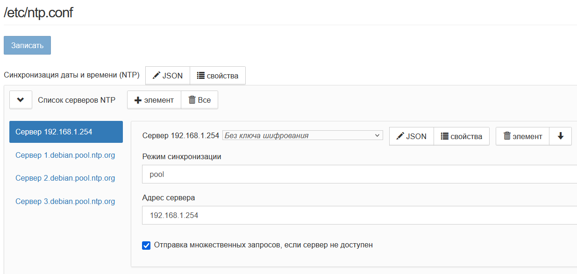Add a new элемент with the plus button
This screenshot has height=274, width=577.
pyautogui.click(x=154, y=100)
